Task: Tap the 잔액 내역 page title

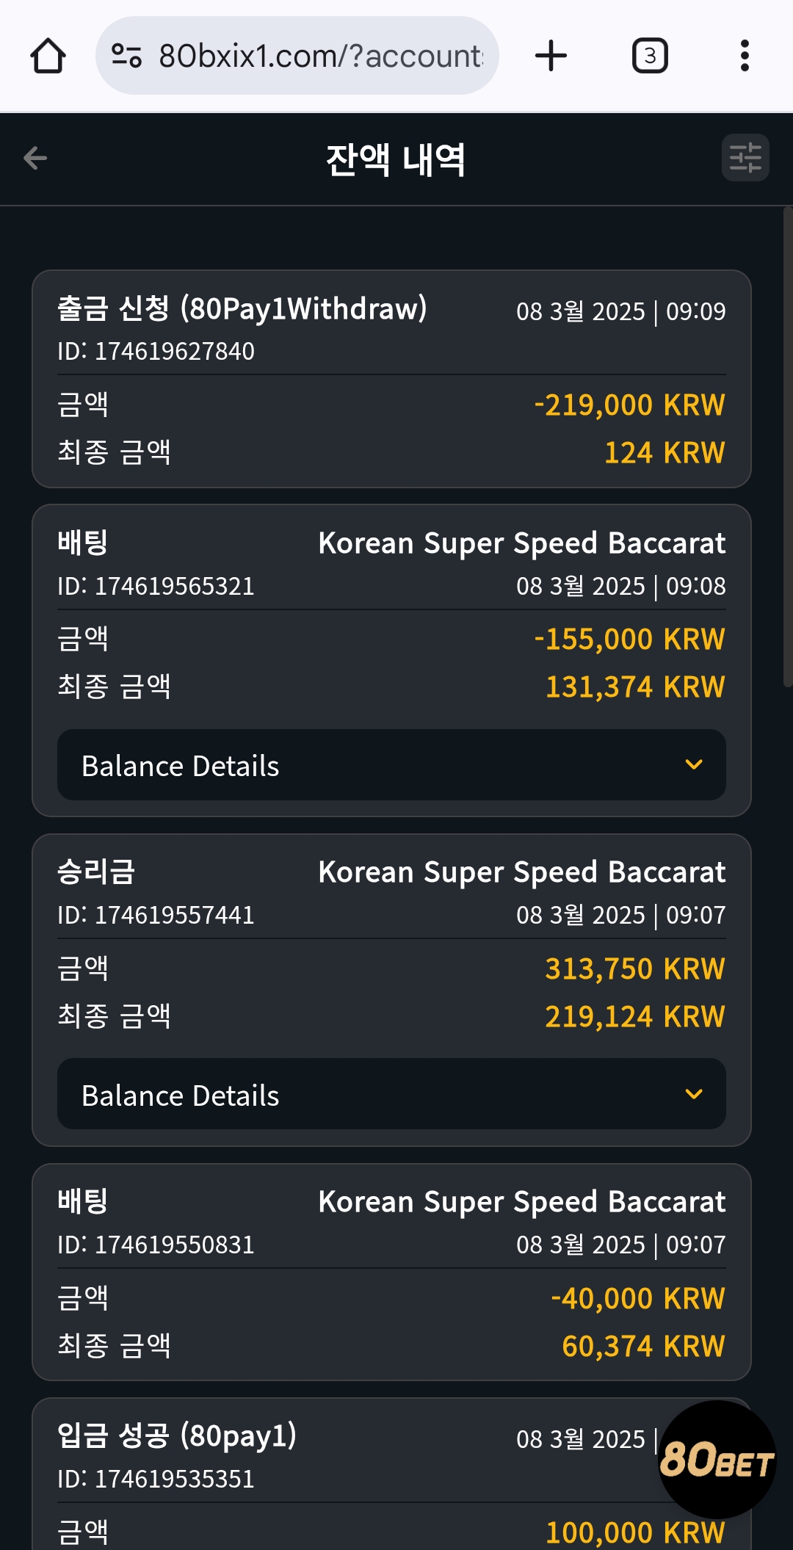Action: click(396, 159)
